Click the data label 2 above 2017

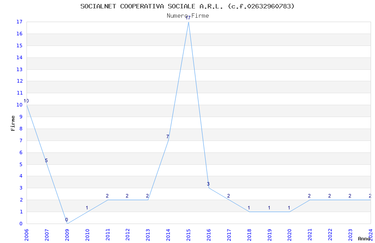click(x=229, y=196)
